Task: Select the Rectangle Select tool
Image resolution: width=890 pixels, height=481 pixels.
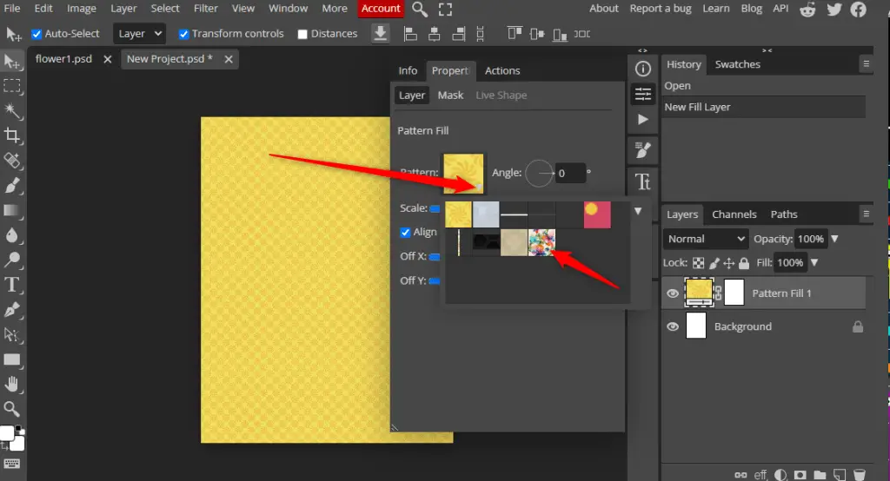Action: 12,86
